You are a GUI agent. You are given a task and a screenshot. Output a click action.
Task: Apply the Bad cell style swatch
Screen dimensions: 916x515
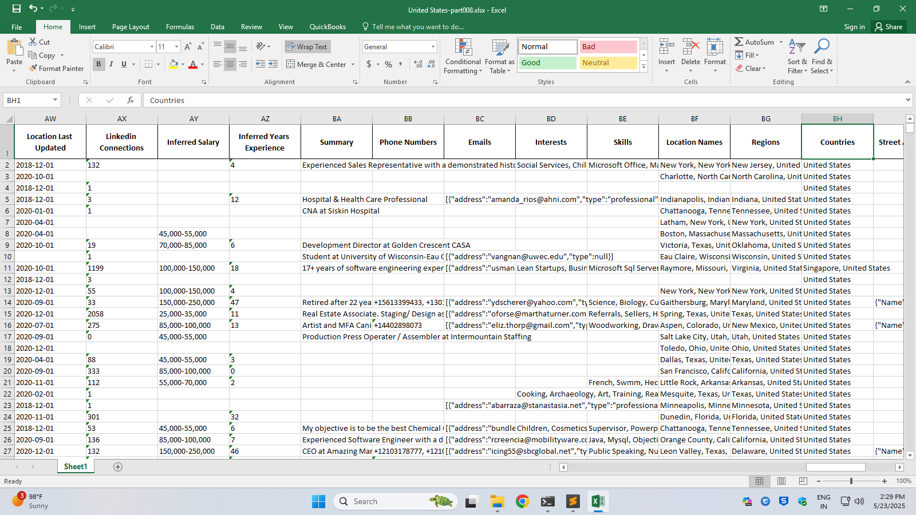point(608,47)
